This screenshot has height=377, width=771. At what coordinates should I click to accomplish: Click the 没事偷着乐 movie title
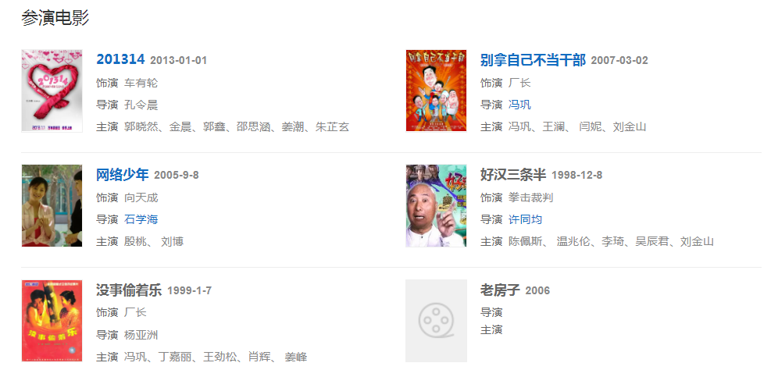click(129, 290)
